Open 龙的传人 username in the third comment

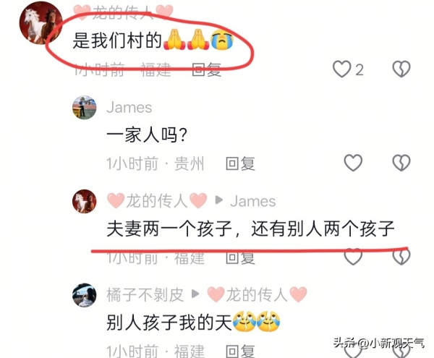tap(157, 201)
